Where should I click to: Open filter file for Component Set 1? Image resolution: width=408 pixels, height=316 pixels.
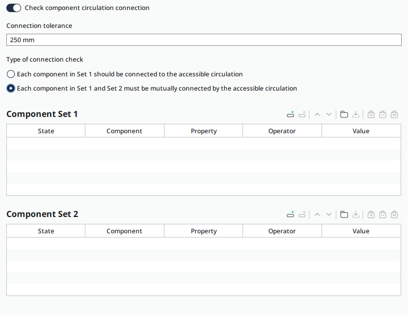(344, 114)
